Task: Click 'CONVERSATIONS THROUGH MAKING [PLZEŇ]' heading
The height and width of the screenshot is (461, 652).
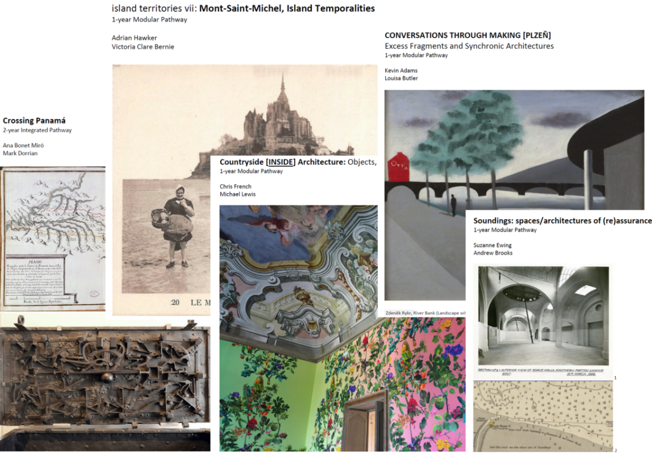Action: (x=468, y=36)
